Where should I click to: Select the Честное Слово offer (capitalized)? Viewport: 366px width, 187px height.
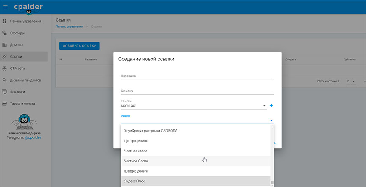(x=196, y=161)
